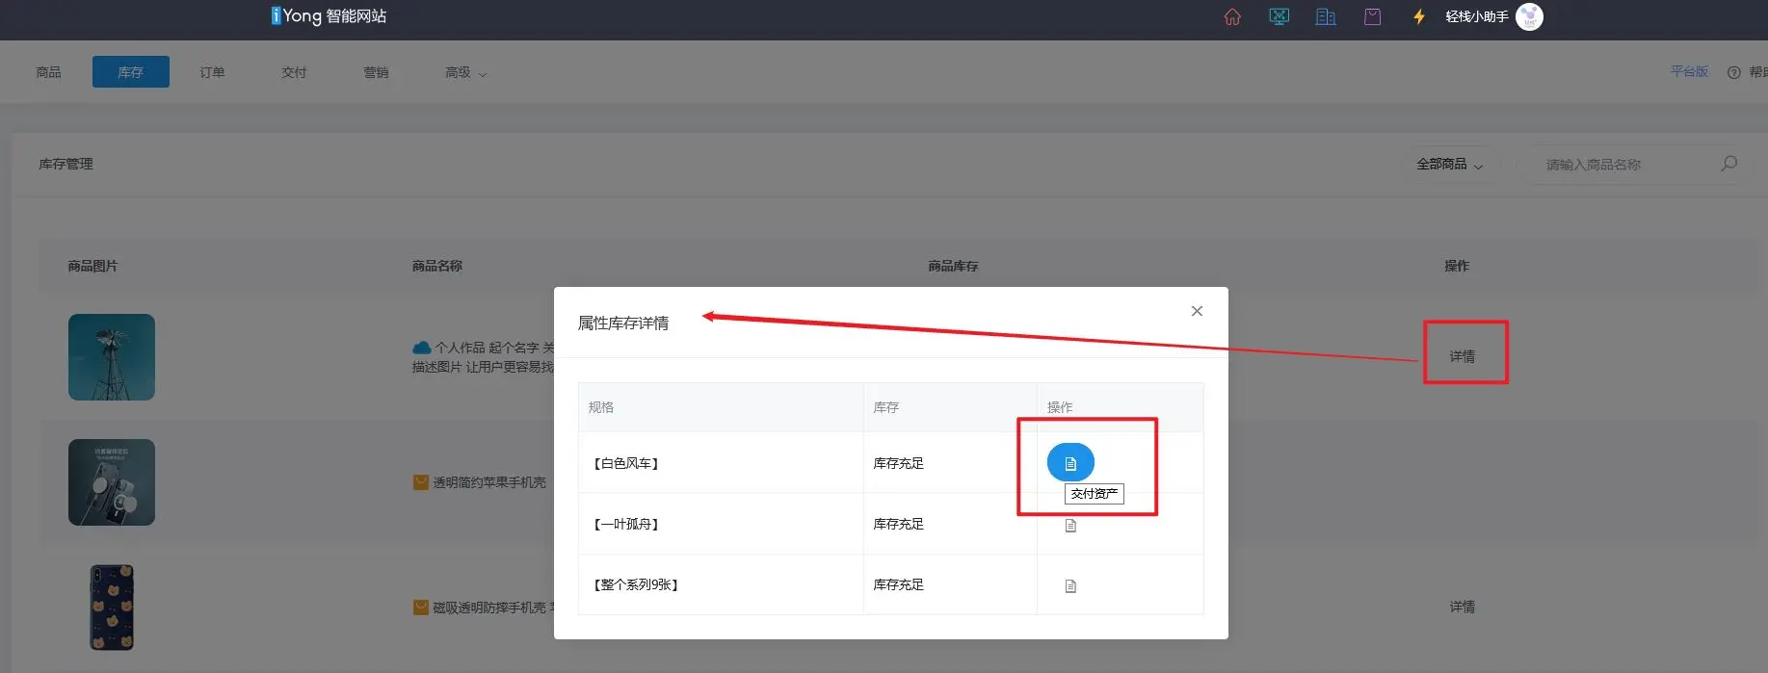Click the 平台版 link
The width and height of the screenshot is (1768, 673).
tap(1688, 72)
